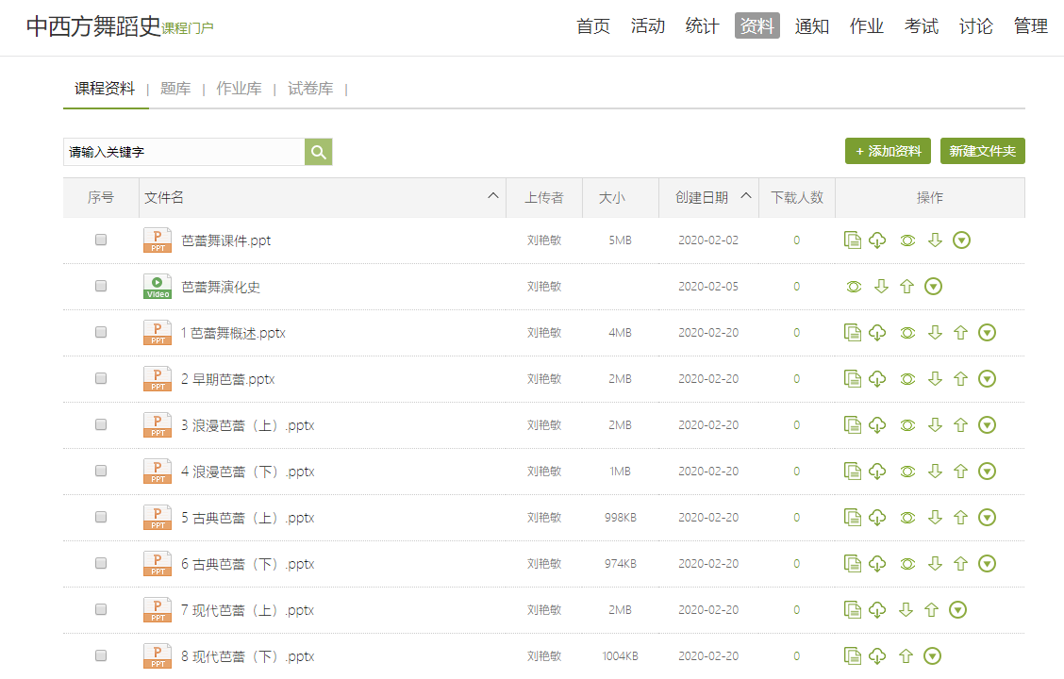1064x679 pixels.
Task: Click the search magnifier button
Action: [319, 152]
